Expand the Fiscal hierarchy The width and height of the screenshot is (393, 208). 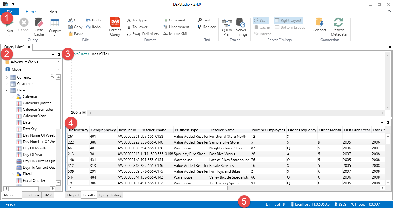(x=13, y=174)
